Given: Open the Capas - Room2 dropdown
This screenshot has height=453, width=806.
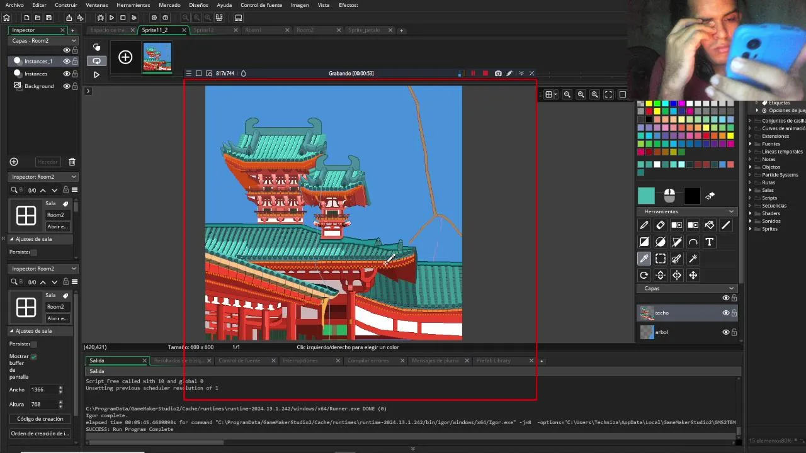Looking at the screenshot, I should [x=43, y=40].
